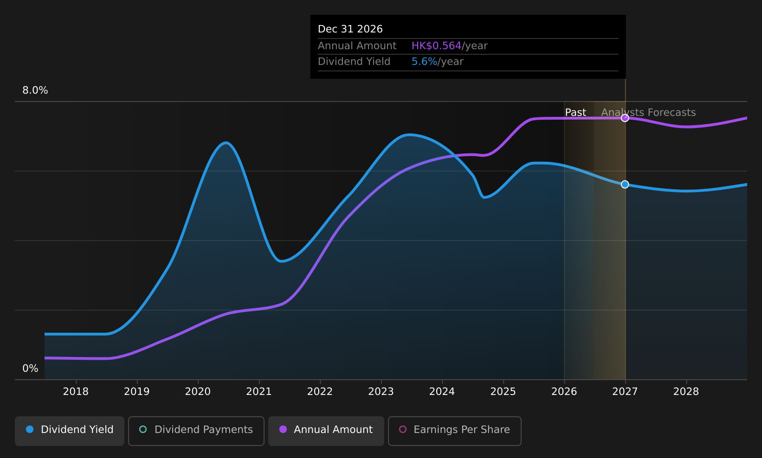This screenshot has height=458, width=762.
Task: Select the purple Annual Amount point at 2027
Action: pos(625,118)
